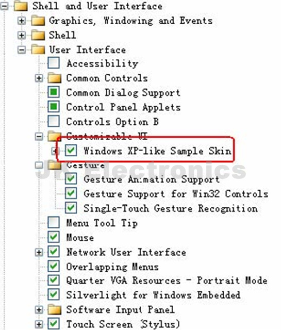Click the Shell folder icon
This screenshot has width=282, height=330.
(38, 35)
